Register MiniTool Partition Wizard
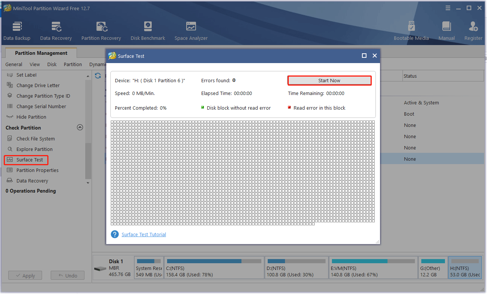The image size is (487, 294). [x=473, y=30]
